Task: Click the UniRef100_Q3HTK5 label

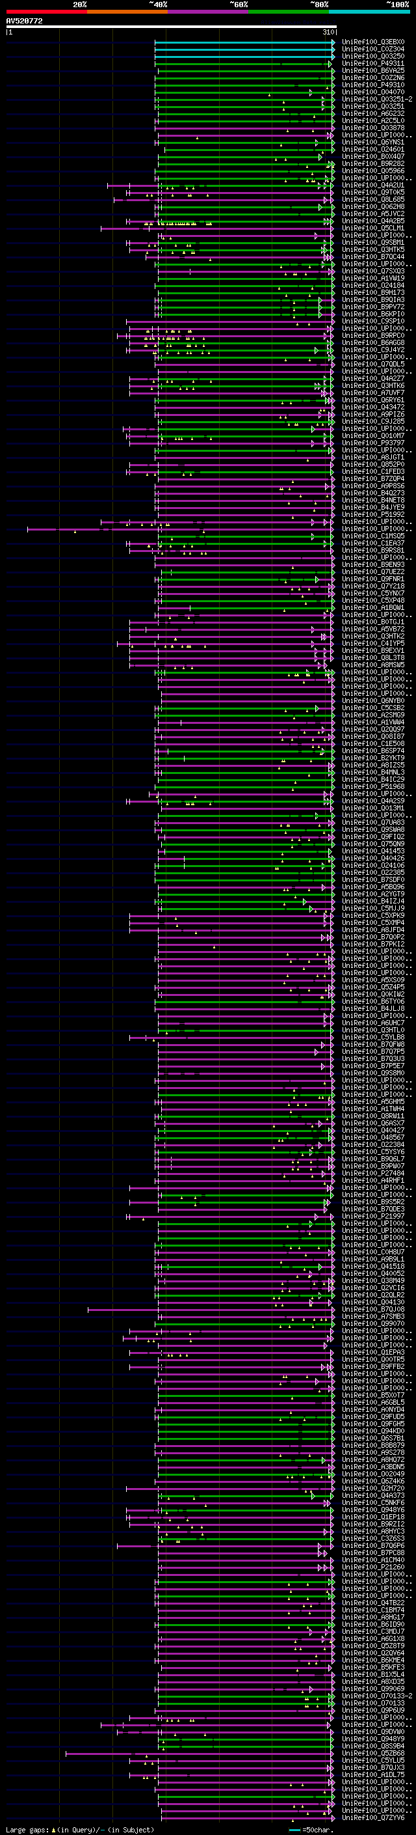Action: (x=373, y=249)
